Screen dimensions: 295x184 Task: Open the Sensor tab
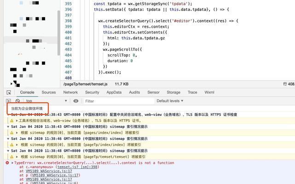pos(154,92)
